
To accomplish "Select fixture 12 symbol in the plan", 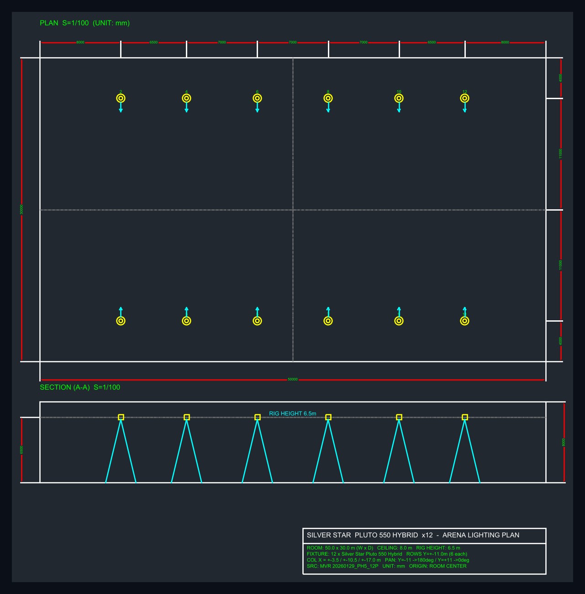I will pos(464,98).
